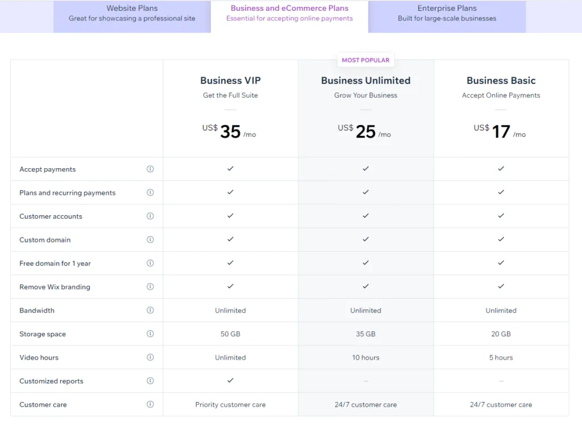Switch to the Website Plans tab
The width and height of the screenshot is (582, 430).
coord(132,12)
